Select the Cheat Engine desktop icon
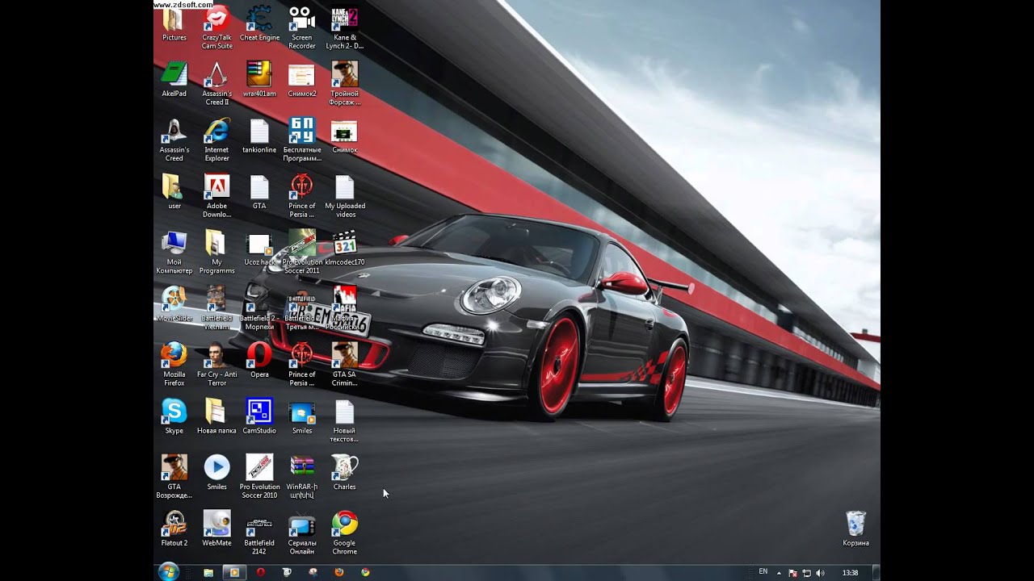The image size is (1034, 581). (x=259, y=24)
